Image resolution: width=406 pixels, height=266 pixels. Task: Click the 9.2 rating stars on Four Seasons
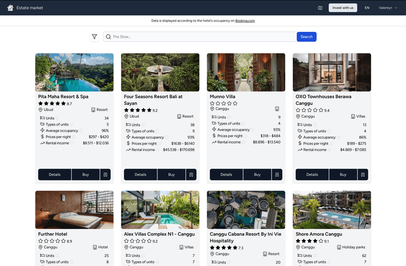[138, 110]
